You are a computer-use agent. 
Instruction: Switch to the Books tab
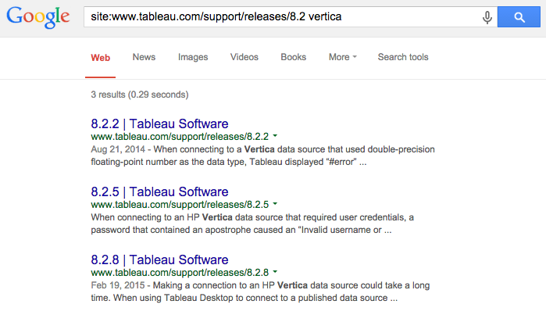coord(294,58)
